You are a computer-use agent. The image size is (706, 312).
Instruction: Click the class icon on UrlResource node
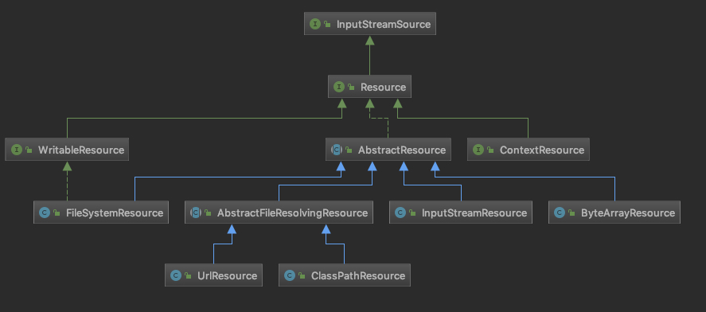coord(176,275)
